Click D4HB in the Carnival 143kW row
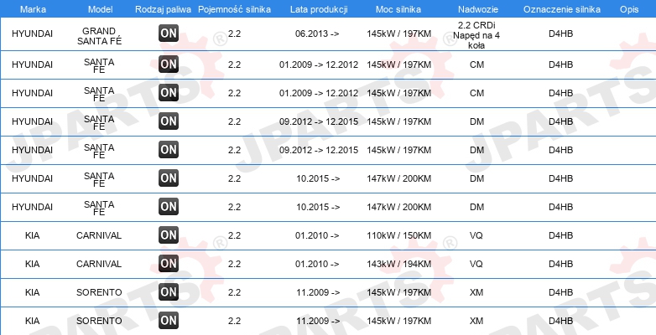This screenshot has width=656, height=335. tap(560, 264)
